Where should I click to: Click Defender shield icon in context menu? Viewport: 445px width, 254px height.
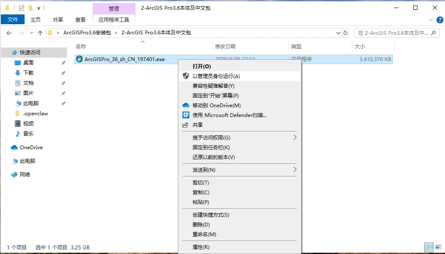pyautogui.click(x=185, y=115)
